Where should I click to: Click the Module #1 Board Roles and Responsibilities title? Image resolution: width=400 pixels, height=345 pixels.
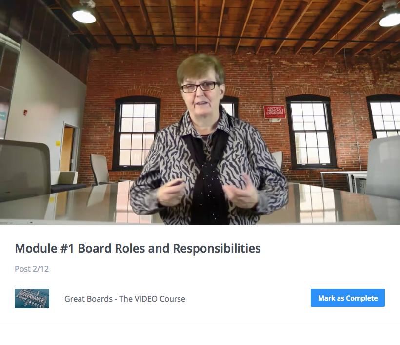pos(138,248)
